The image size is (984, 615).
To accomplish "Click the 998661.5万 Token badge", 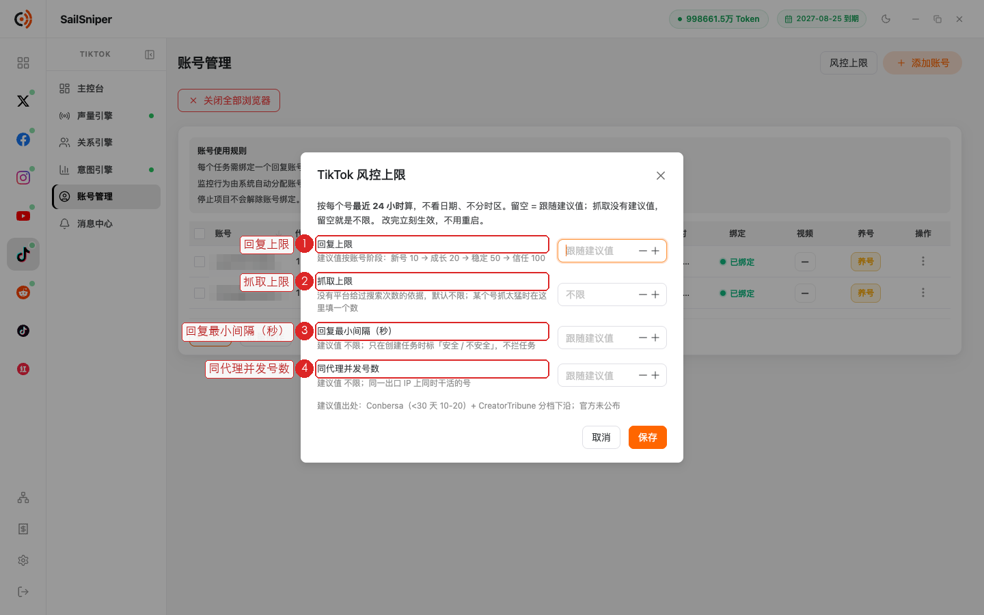I will (719, 19).
